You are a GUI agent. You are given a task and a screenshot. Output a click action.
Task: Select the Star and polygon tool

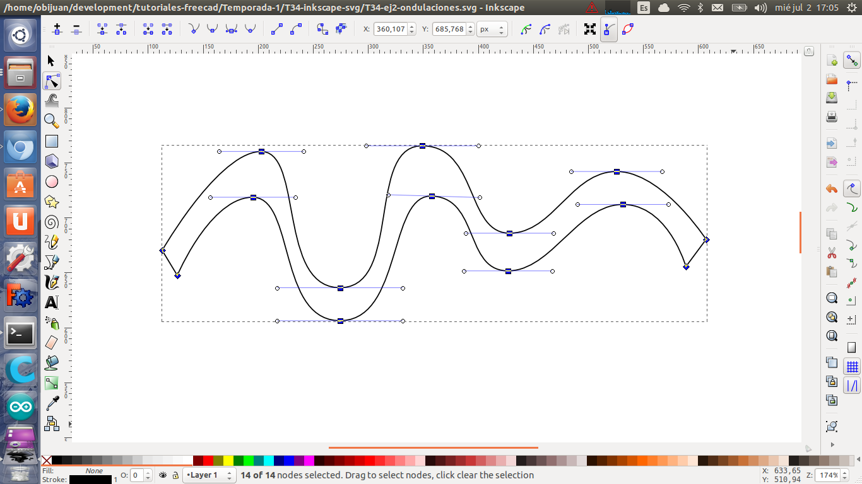[52, 202]
